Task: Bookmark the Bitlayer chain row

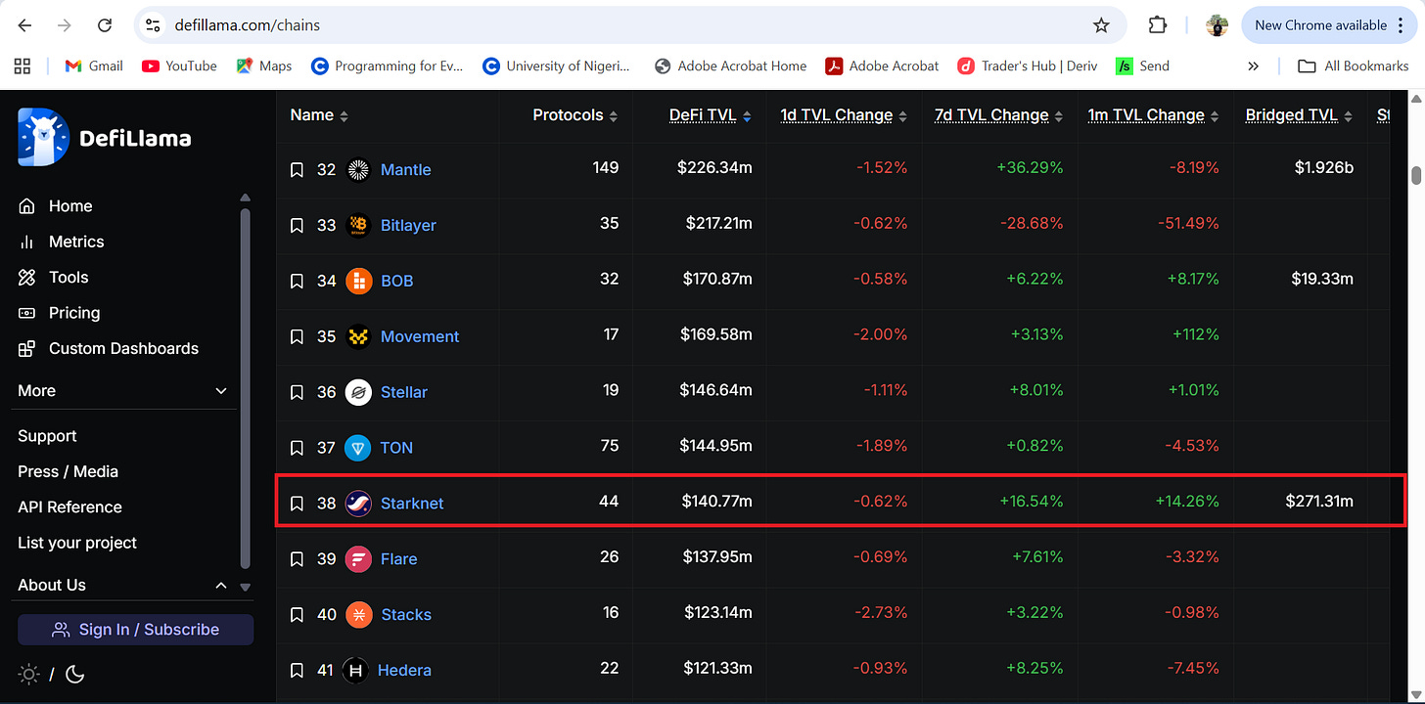Action: click(x=298, y=226)
